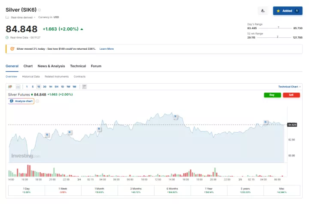Expand the Real-time derived dropdown
The image size is (309, 204).
tap(21, 17)
